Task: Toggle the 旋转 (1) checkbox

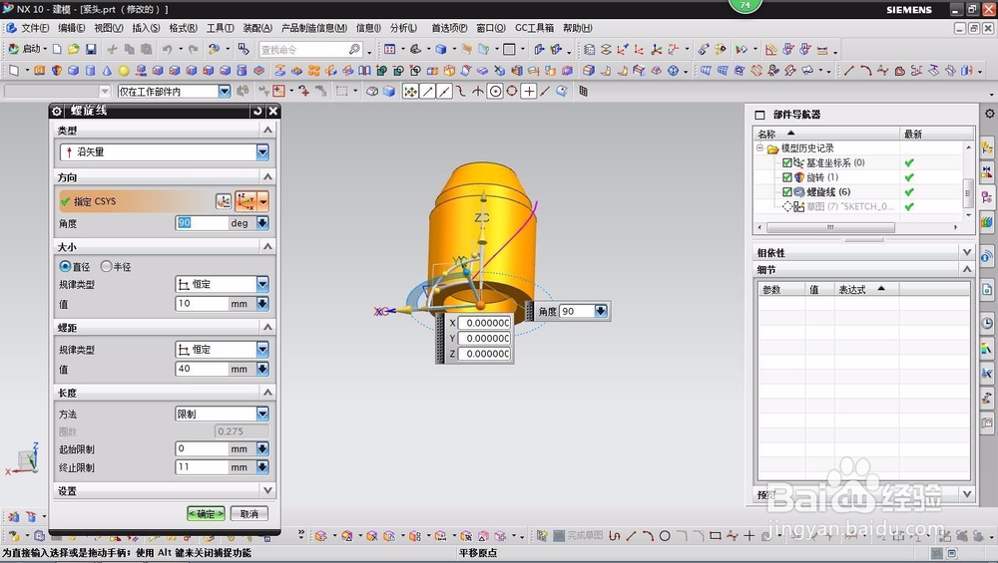Action: click(787, 177)
